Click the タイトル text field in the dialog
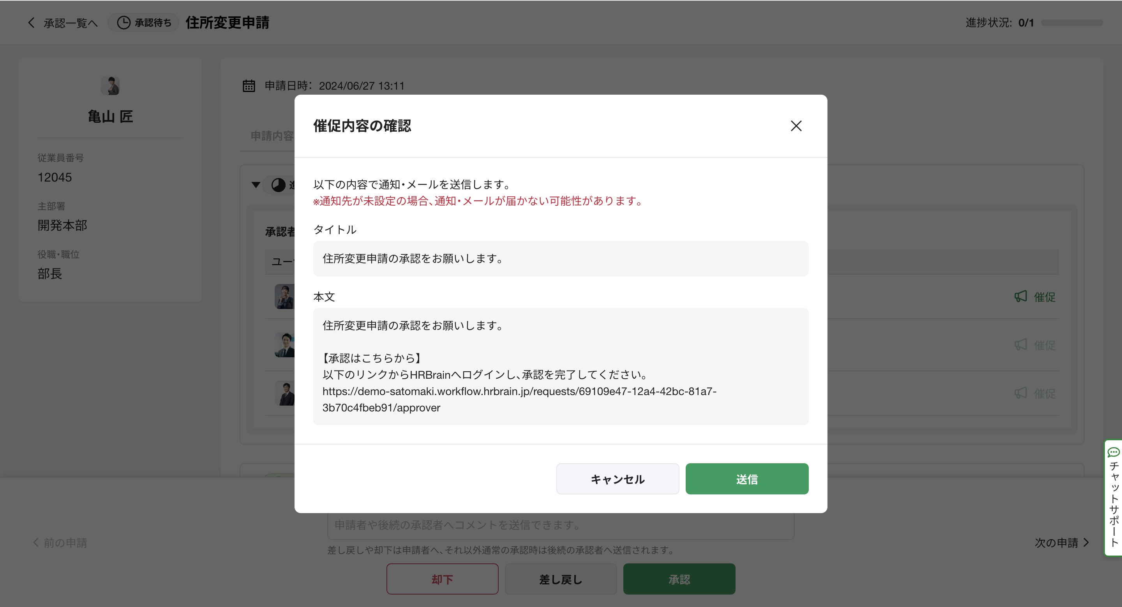Image resolution: width=1122 pixels, height=607 pixels. 560,259
